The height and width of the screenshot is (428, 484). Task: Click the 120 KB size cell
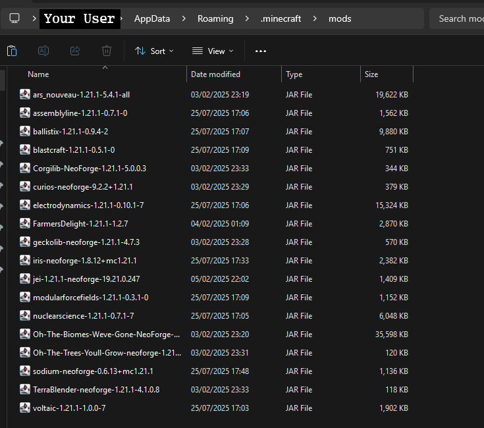click(x=396, y=353)
